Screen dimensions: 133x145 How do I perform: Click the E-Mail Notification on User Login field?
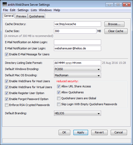coord(78,48)
